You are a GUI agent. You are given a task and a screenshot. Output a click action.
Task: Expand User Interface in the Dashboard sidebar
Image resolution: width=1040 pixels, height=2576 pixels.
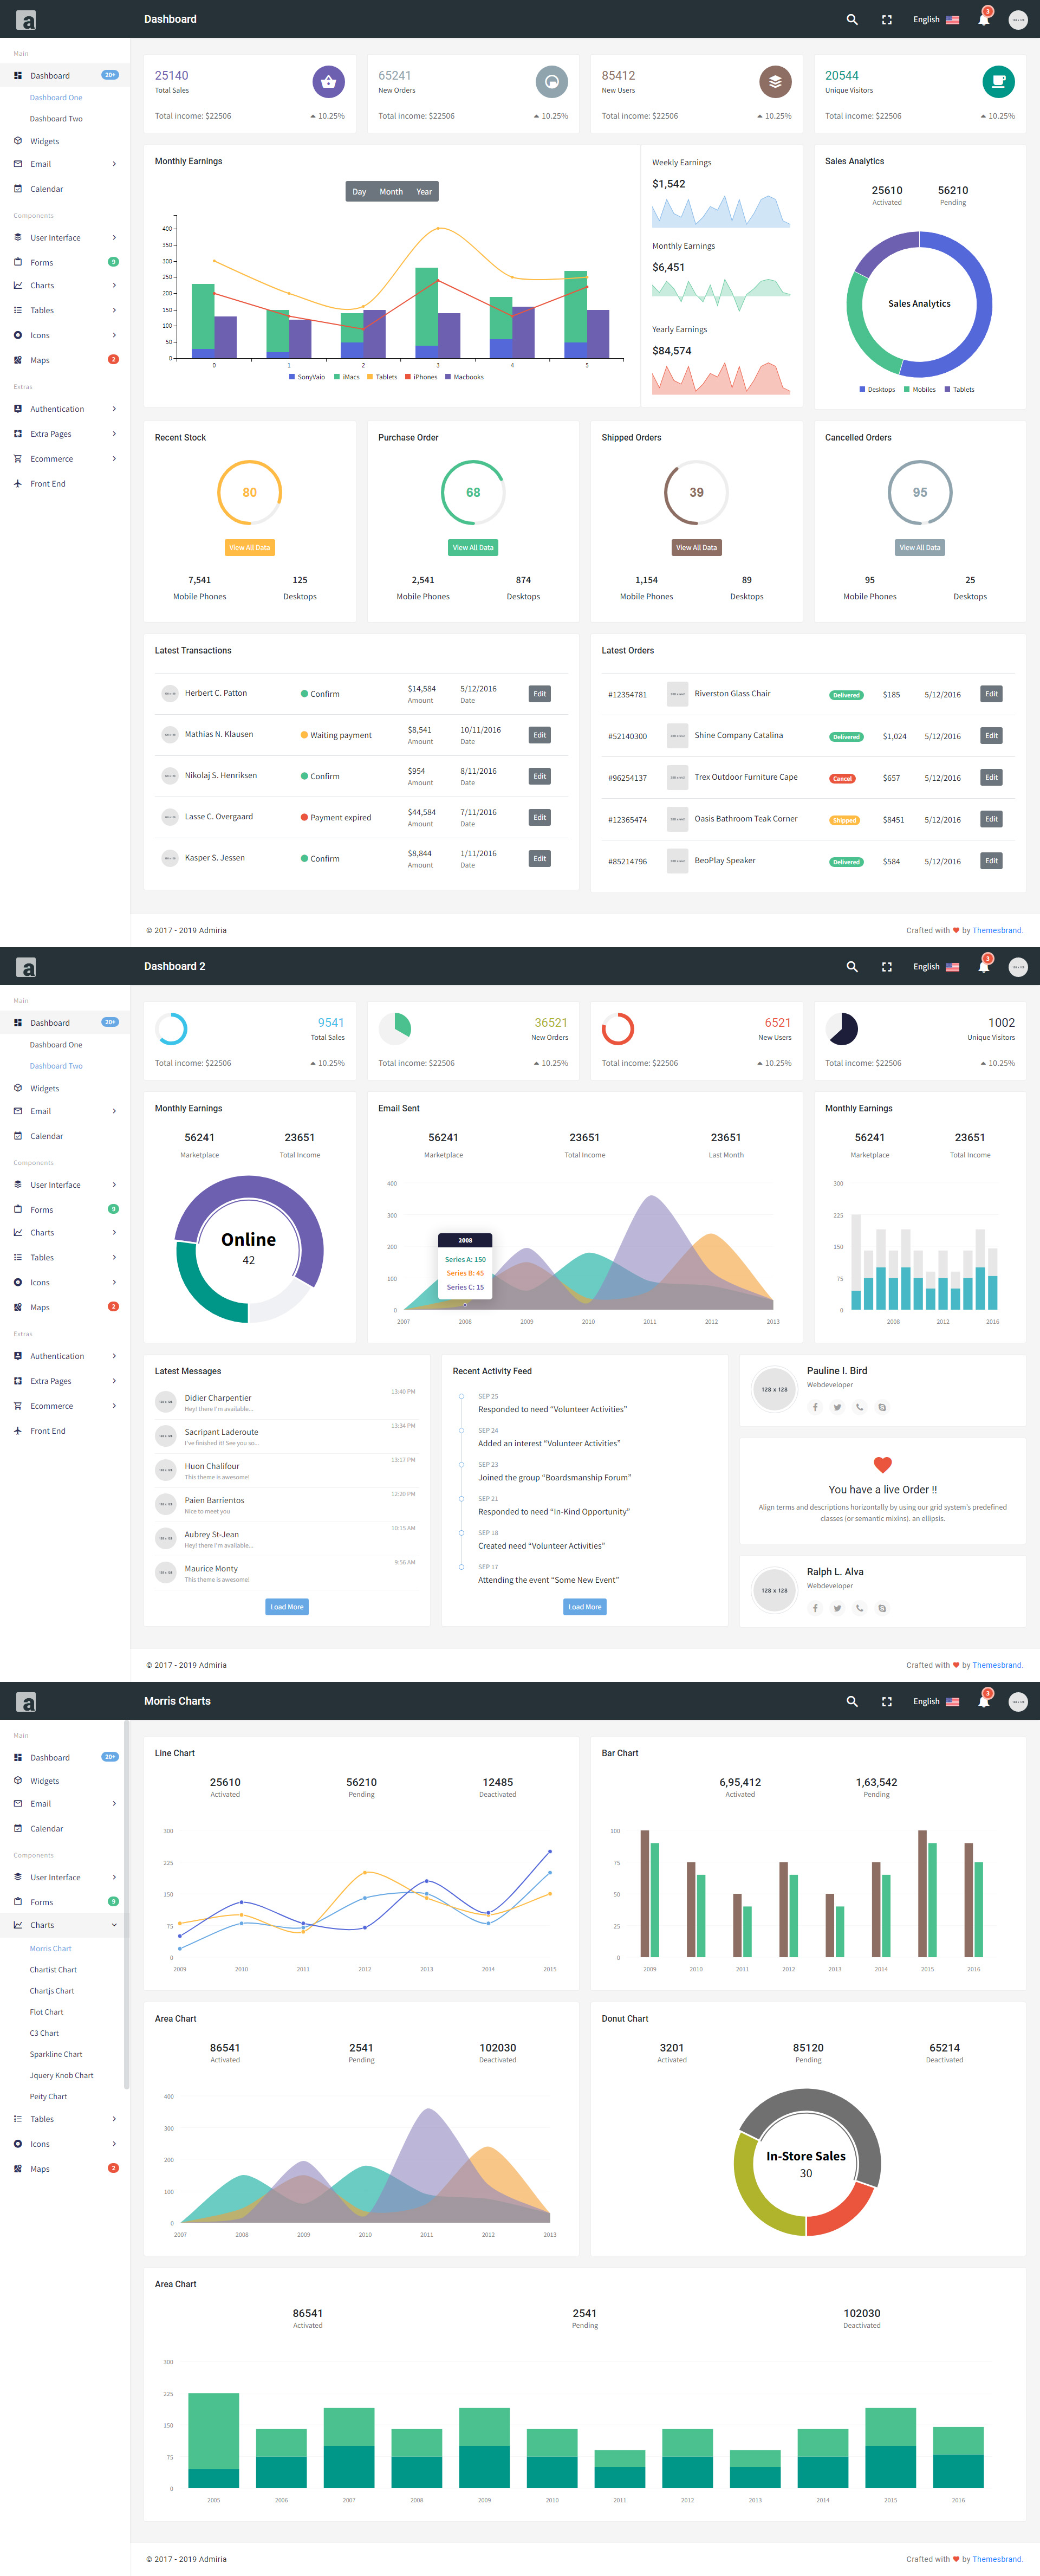[x=65, y=238]
